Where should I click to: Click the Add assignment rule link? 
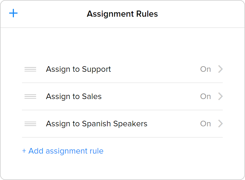coord(63,151)
